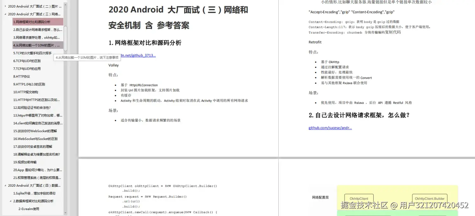Click the bookmark panel scroll-down arrow
Screen dimensions: 475x216
(66, 213)
